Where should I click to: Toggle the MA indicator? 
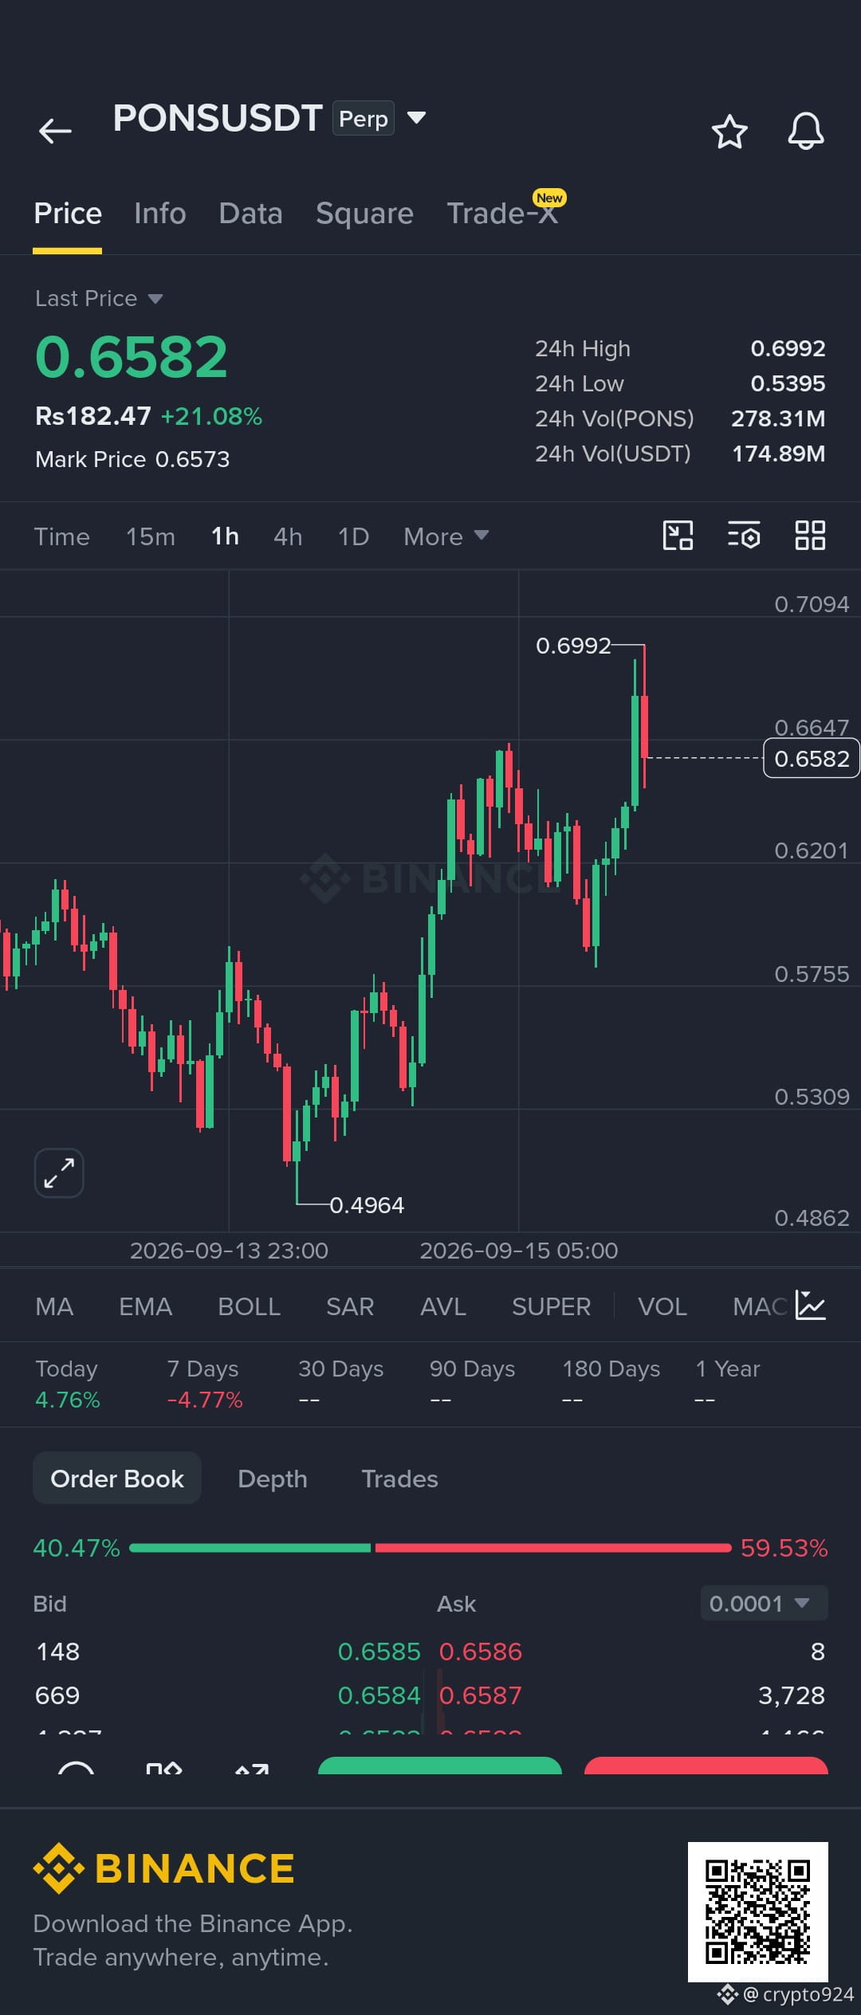pyautogui.click(x=54, y=1306)
